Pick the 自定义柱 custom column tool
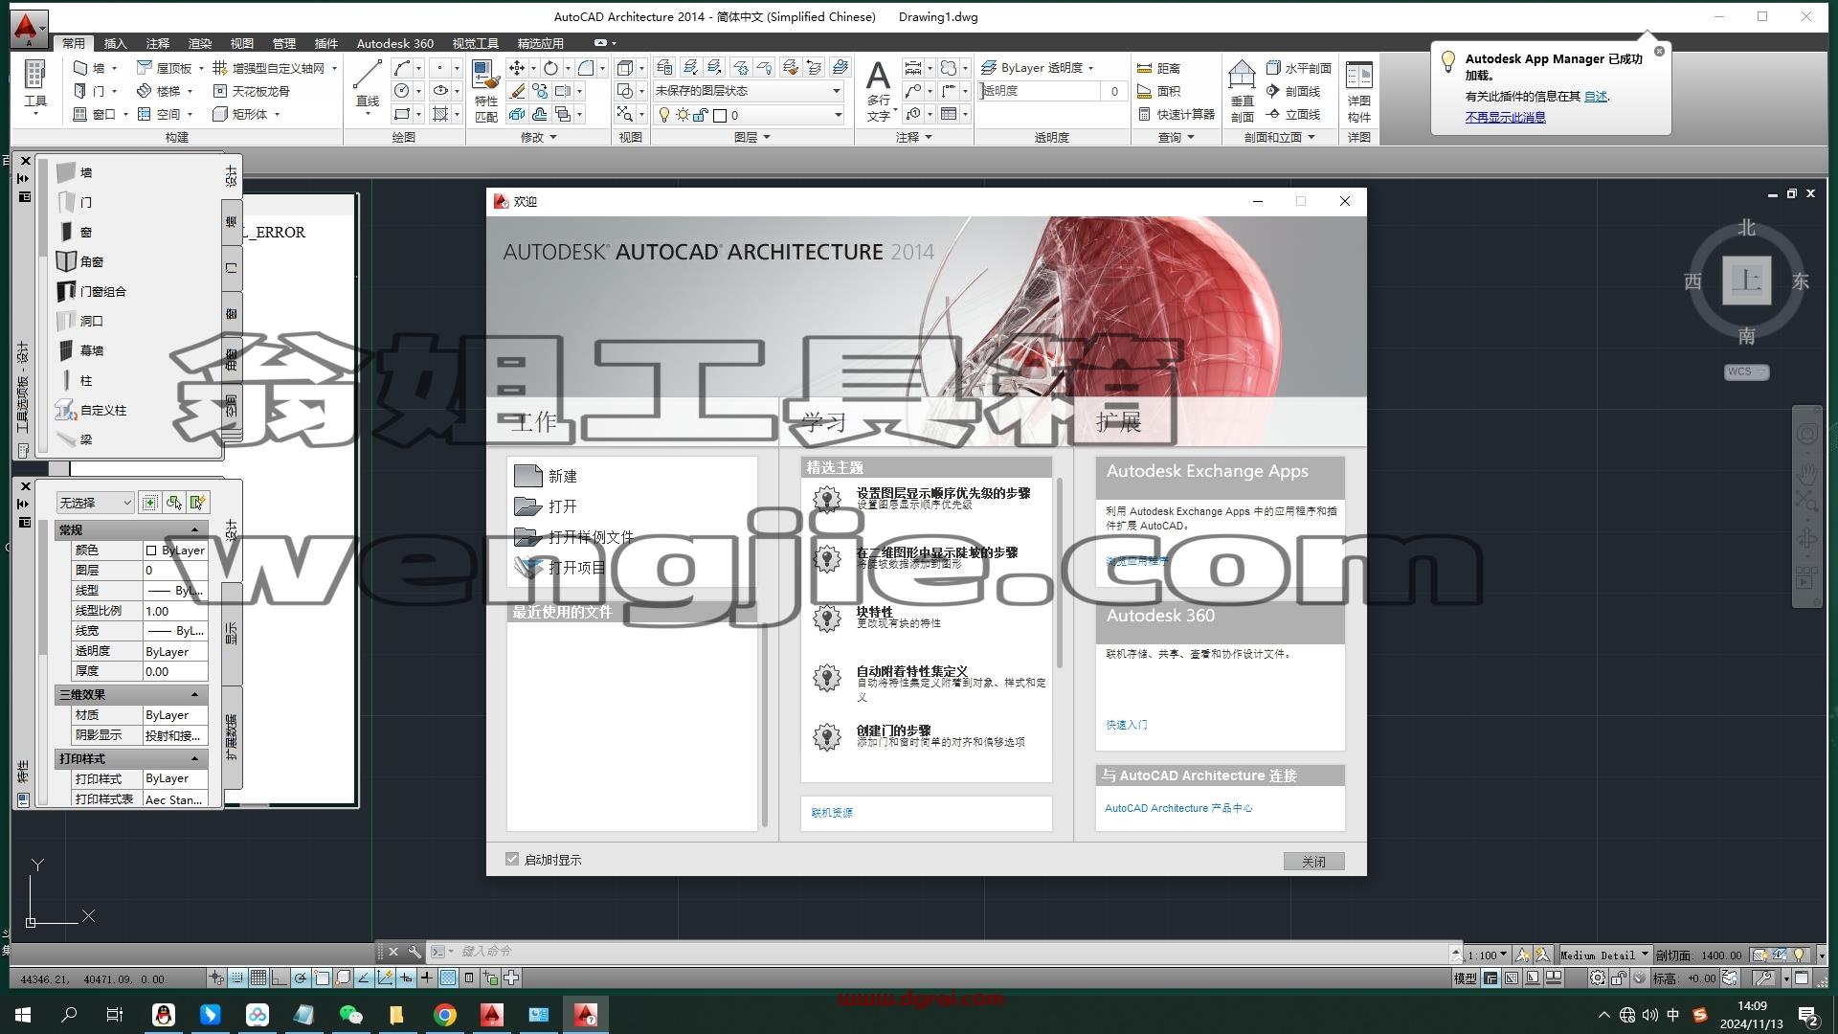The image size is (1838, 1034). pos(92,410)
